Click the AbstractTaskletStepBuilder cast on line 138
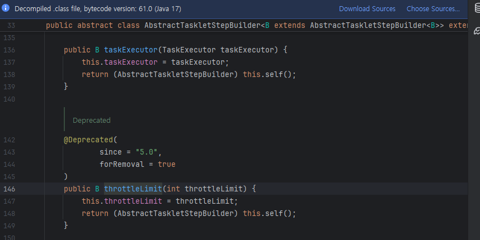 (x=176, y=74)
